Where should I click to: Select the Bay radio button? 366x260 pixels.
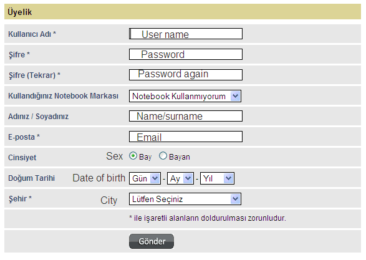click(133, 156)
